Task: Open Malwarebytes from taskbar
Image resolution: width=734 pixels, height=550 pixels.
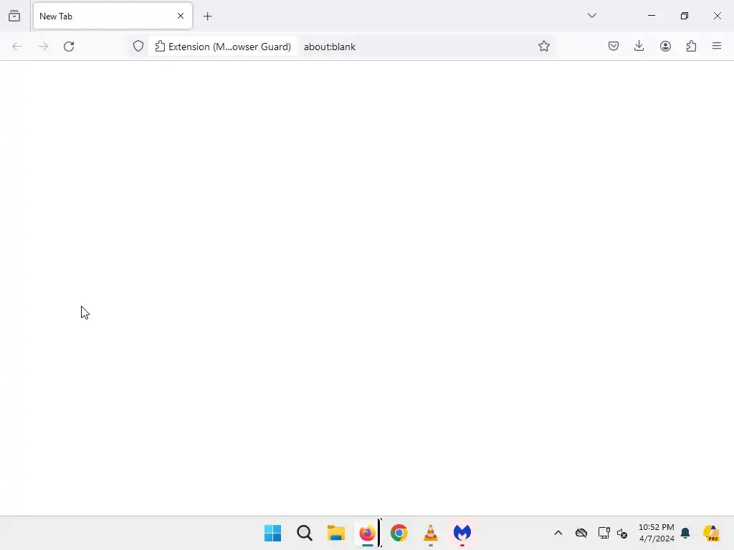Action: [462, 533]
